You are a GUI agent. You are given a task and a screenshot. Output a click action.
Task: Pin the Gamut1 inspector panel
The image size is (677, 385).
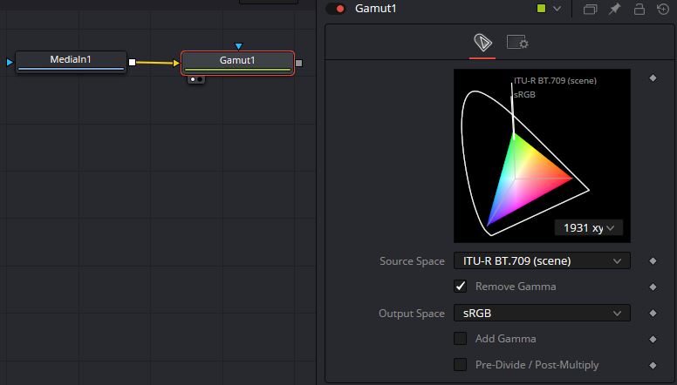[x=614, y=9]
